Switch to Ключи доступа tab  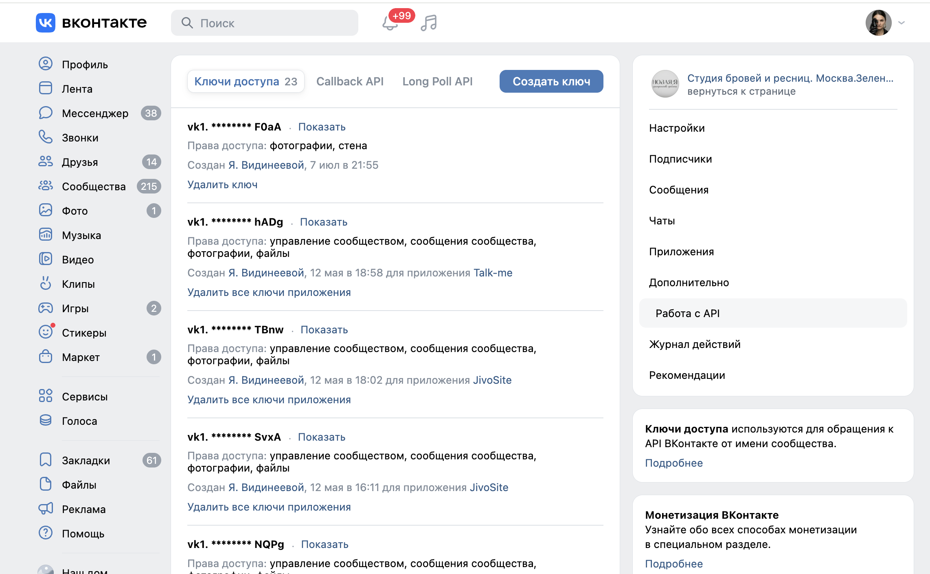[x=246, y=81]
